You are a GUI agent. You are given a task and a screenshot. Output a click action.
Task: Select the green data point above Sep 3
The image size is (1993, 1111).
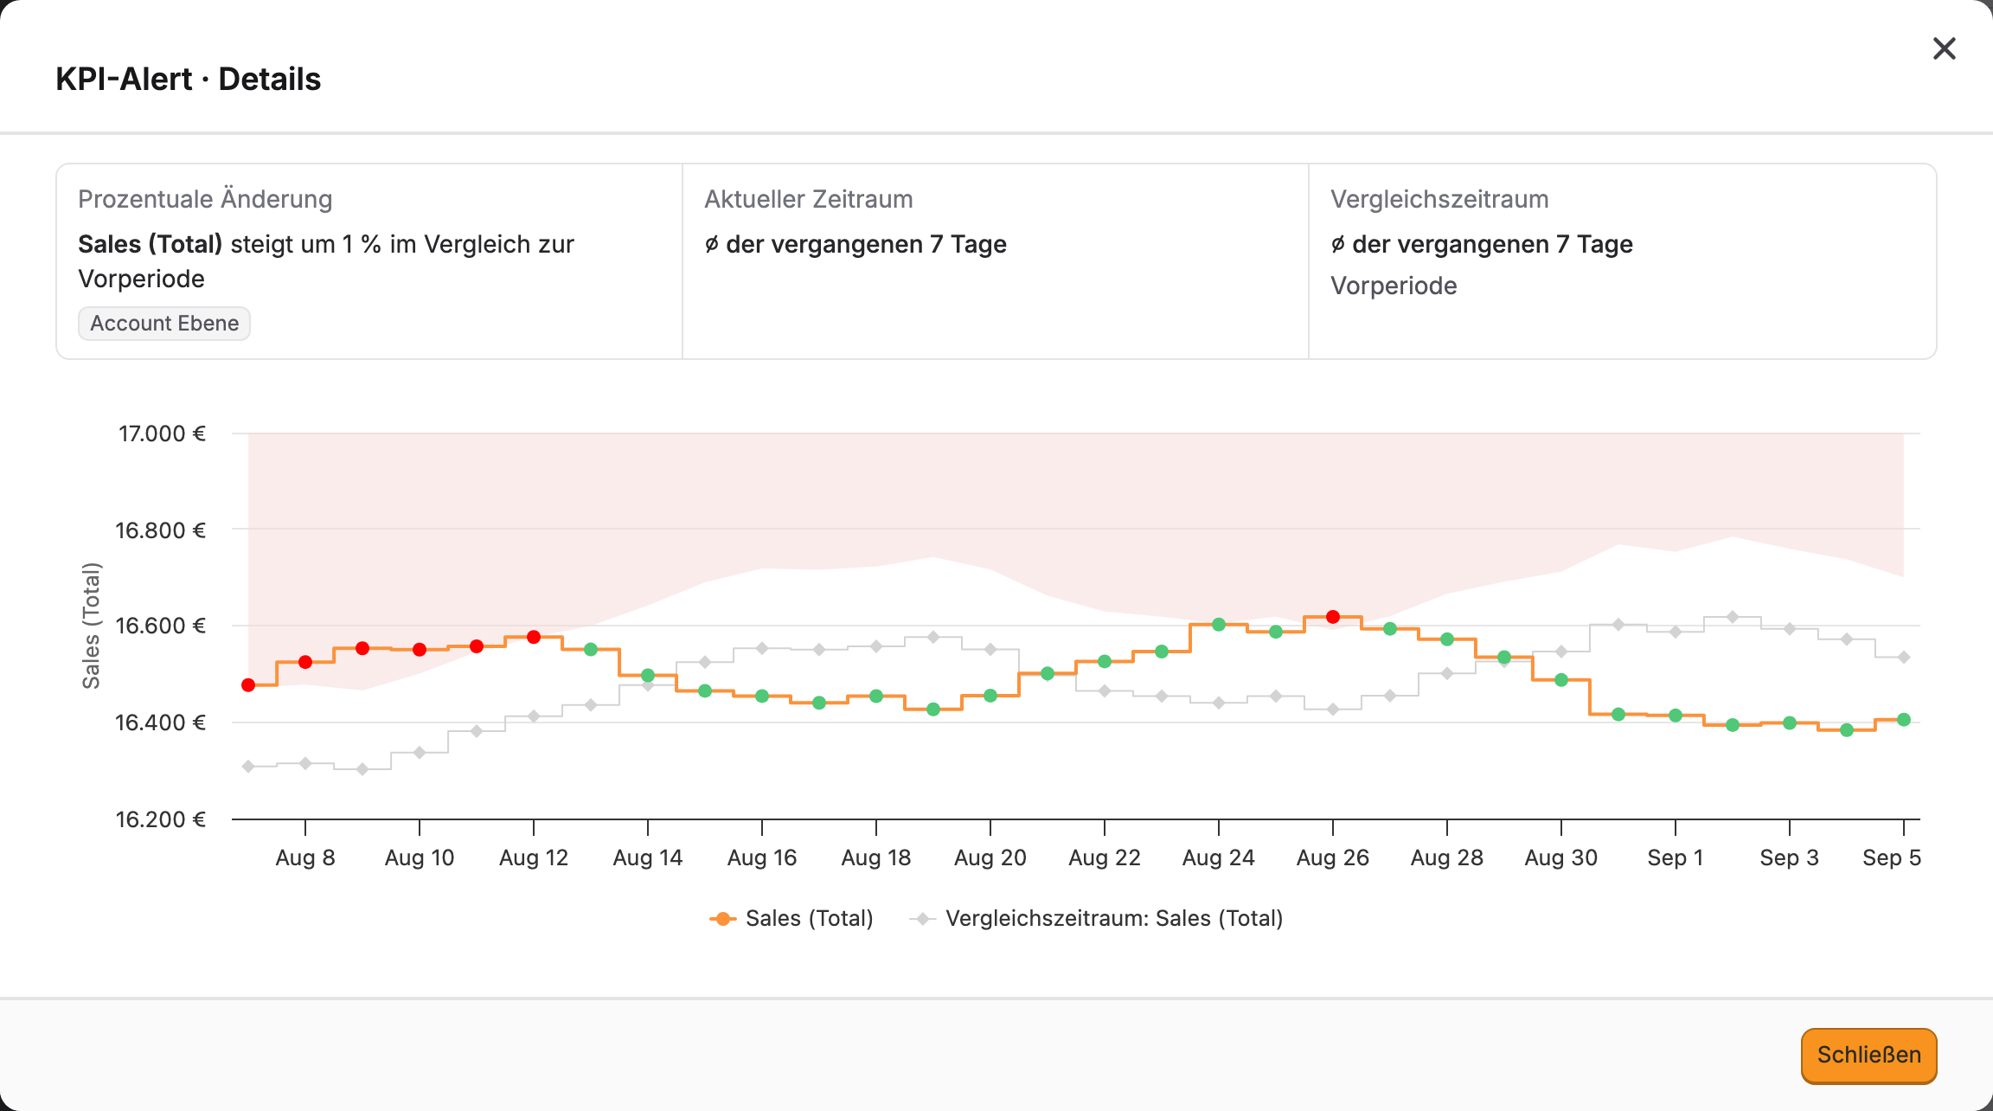(x=1790, y=722)
